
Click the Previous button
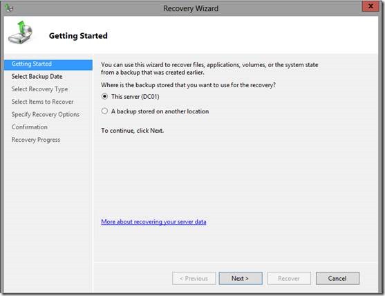pyautogui.click(x=194, y=278)
